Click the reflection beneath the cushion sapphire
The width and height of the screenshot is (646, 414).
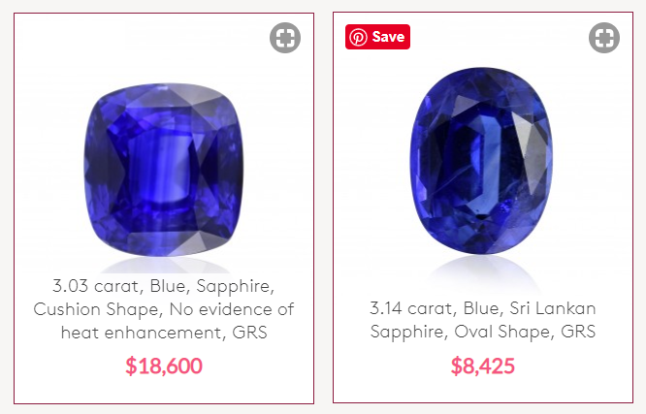165,265
